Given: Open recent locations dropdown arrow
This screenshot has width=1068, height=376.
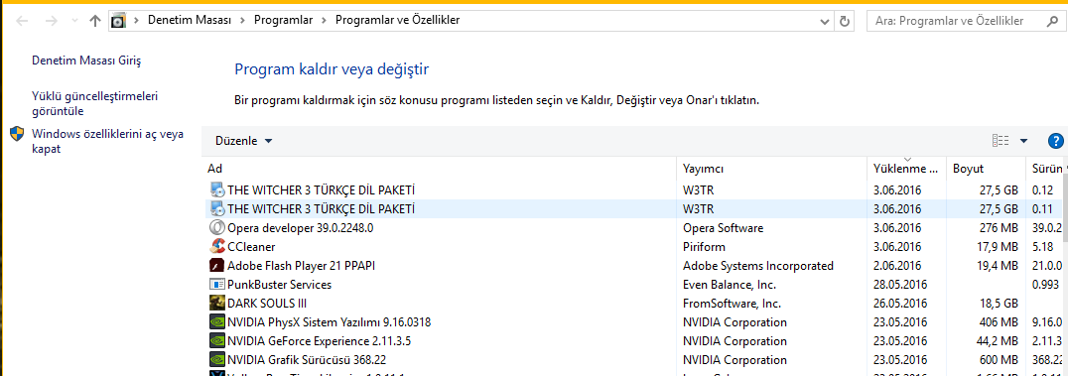Looking at the screenshot, I should click(x=74, y=21).
